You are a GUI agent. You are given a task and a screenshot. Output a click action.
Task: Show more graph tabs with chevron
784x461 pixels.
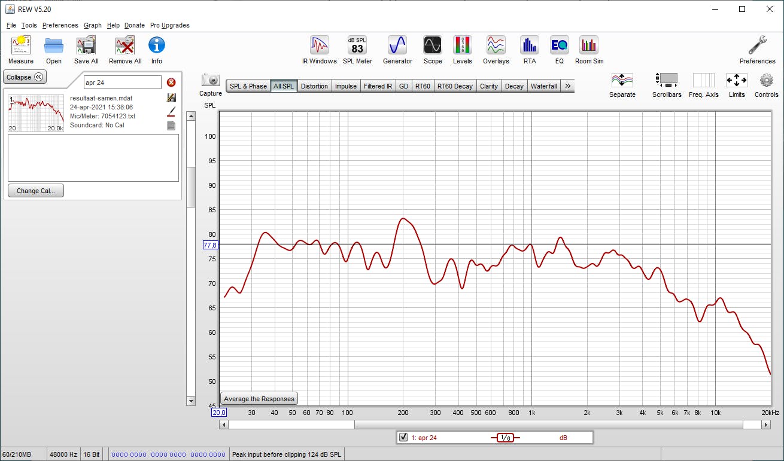point(567,86)
